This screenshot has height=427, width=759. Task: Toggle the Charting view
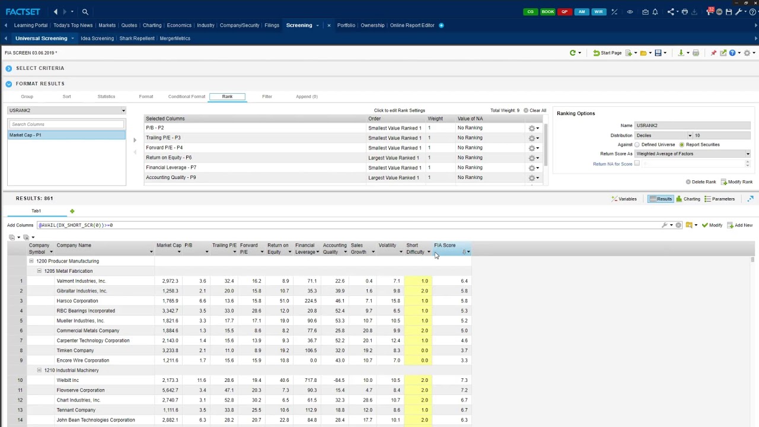pyautogui.click(x=688, y=199)
